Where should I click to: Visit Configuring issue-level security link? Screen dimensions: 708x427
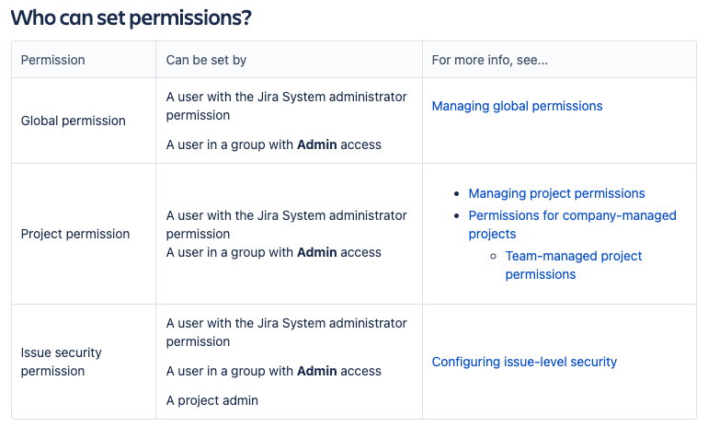point(524,362)
